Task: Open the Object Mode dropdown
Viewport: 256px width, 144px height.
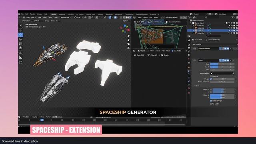Action: (30, 18)
